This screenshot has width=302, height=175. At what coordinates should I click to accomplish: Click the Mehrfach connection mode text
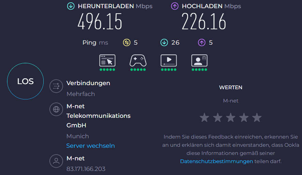click(x=81, y=94)
